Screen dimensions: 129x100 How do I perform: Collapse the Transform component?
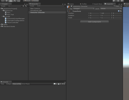(x=68, y=11)
